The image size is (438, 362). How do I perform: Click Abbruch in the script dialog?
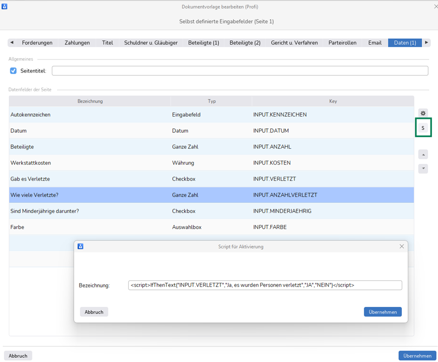(94, 312)
